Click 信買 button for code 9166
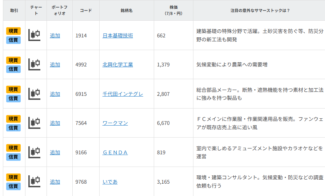Screen dimensions: 325x196 13,157
